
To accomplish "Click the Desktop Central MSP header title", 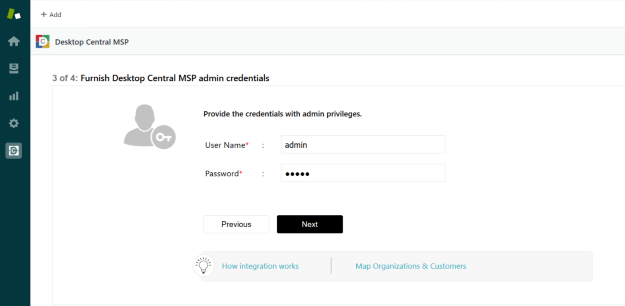I will pyautogui.click(x=92, y=42).
